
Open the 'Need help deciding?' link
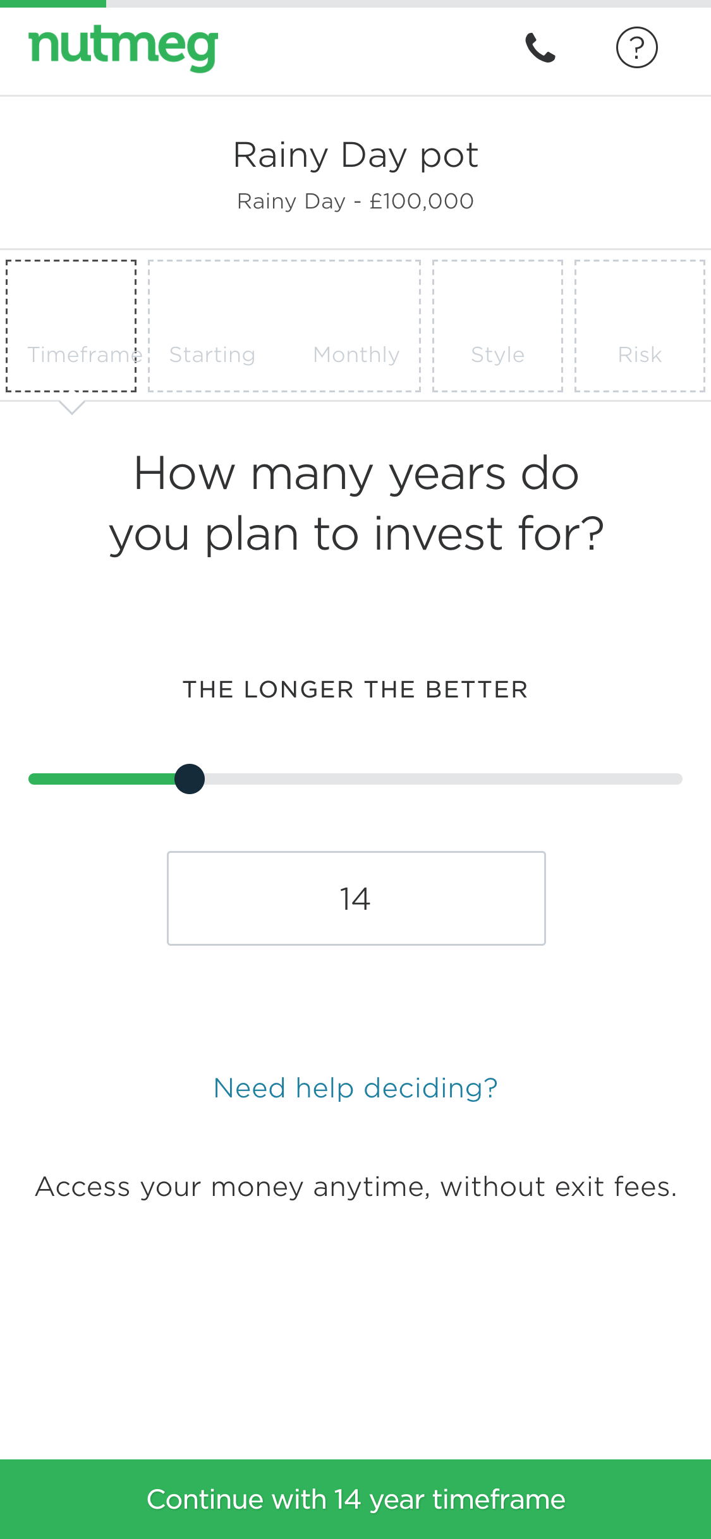click(356, 1088)
